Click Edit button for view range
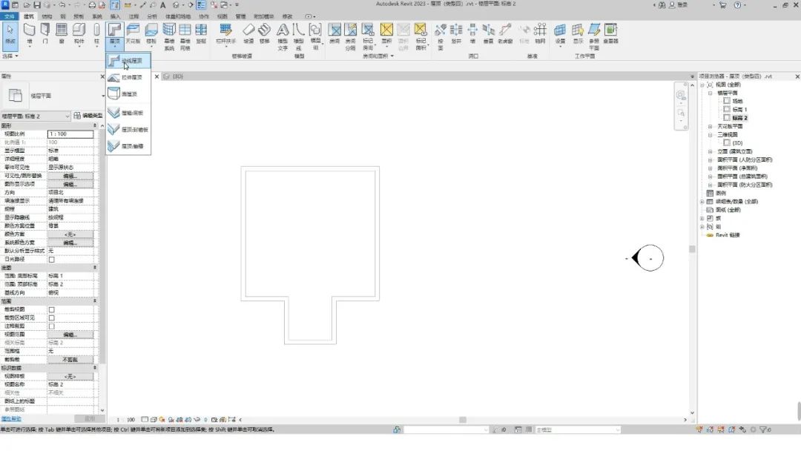This screenshot has height=451, width=801. (x=70, y=335)
